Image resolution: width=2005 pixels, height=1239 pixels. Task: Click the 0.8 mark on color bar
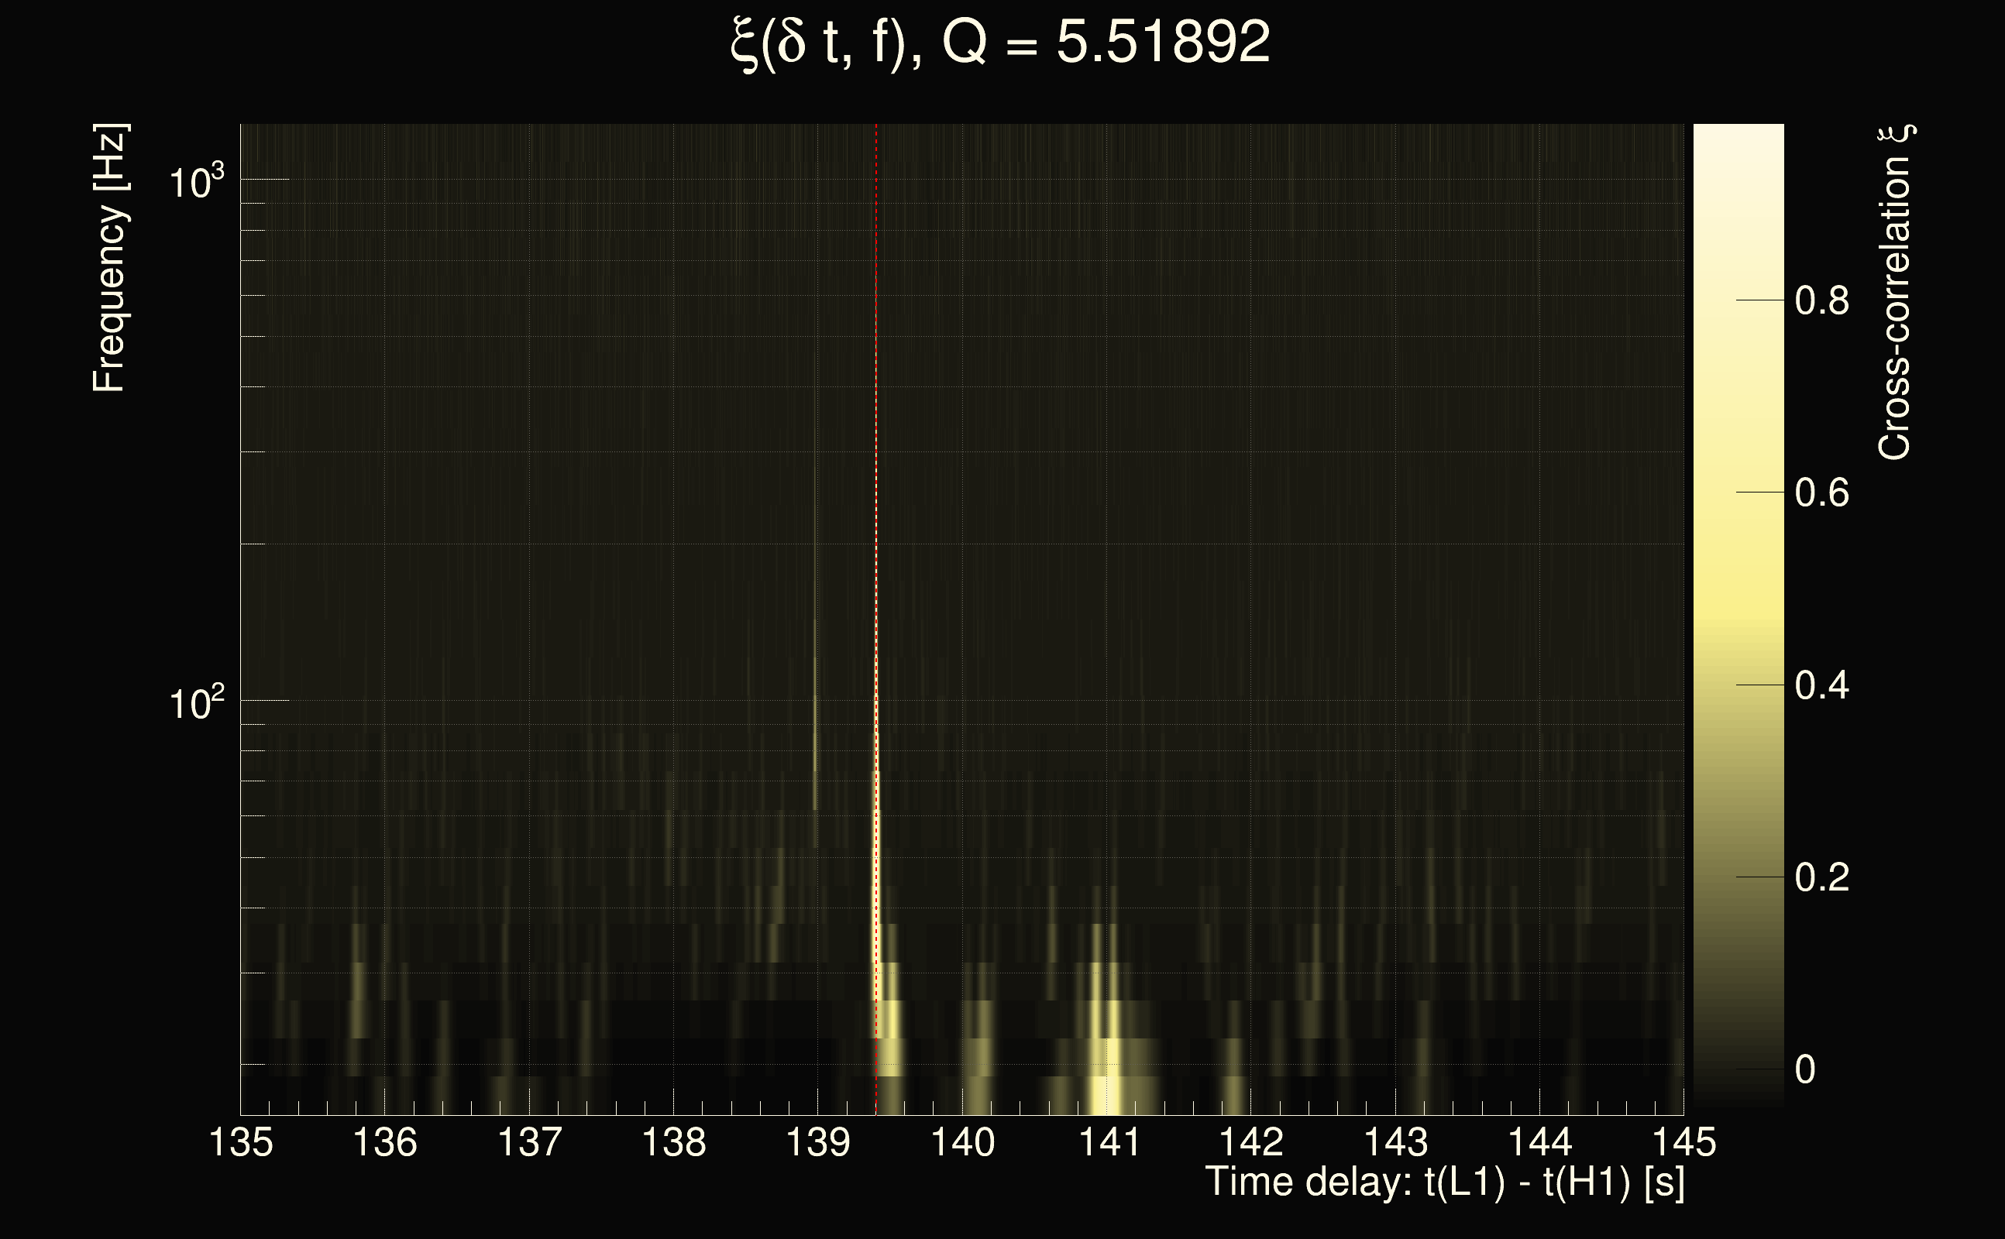tap(1821, 300)
